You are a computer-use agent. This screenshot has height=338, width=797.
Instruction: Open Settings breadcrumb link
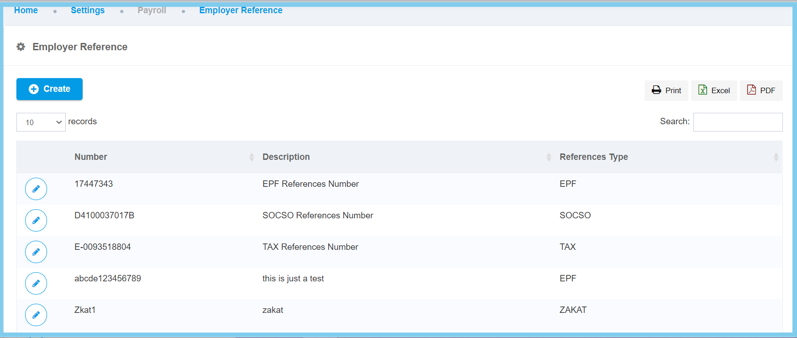(88, 10)
